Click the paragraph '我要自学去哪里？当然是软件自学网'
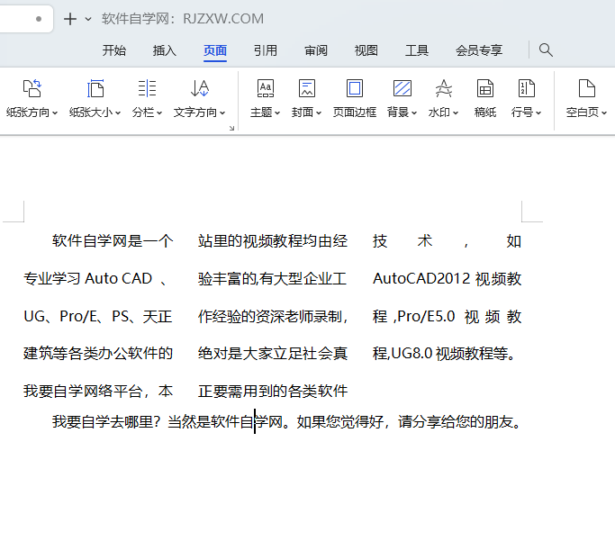Image resolution: width=615 pixels, height=541 pixels. tap(167, 422)
